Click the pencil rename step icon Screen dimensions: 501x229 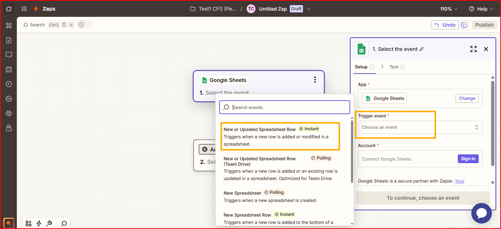click(422, 49)
